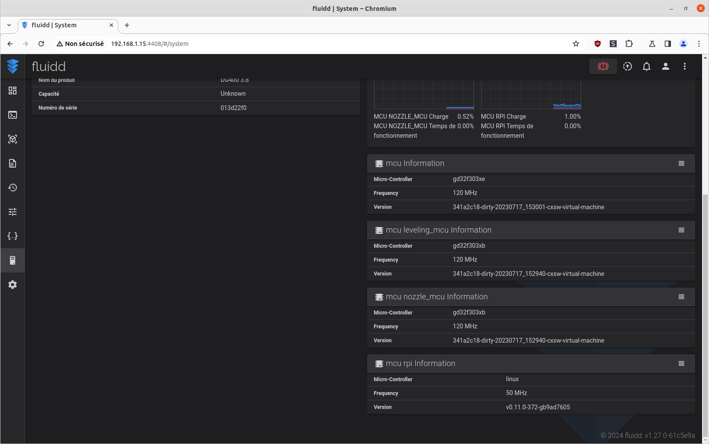Open the mcu rpi Information menu
The image size is (709, 444).
coord(681,363)
